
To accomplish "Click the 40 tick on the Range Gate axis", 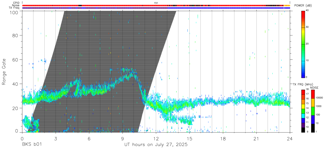I will pos(16,84).
